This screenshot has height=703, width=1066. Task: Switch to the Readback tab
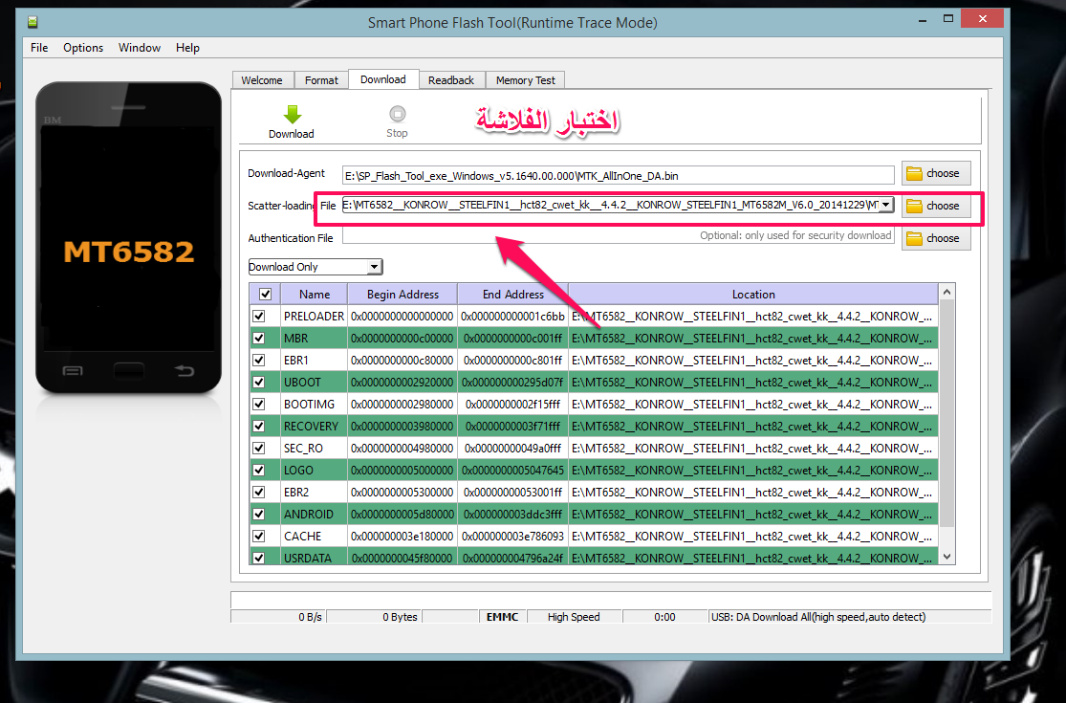point(451,80)
